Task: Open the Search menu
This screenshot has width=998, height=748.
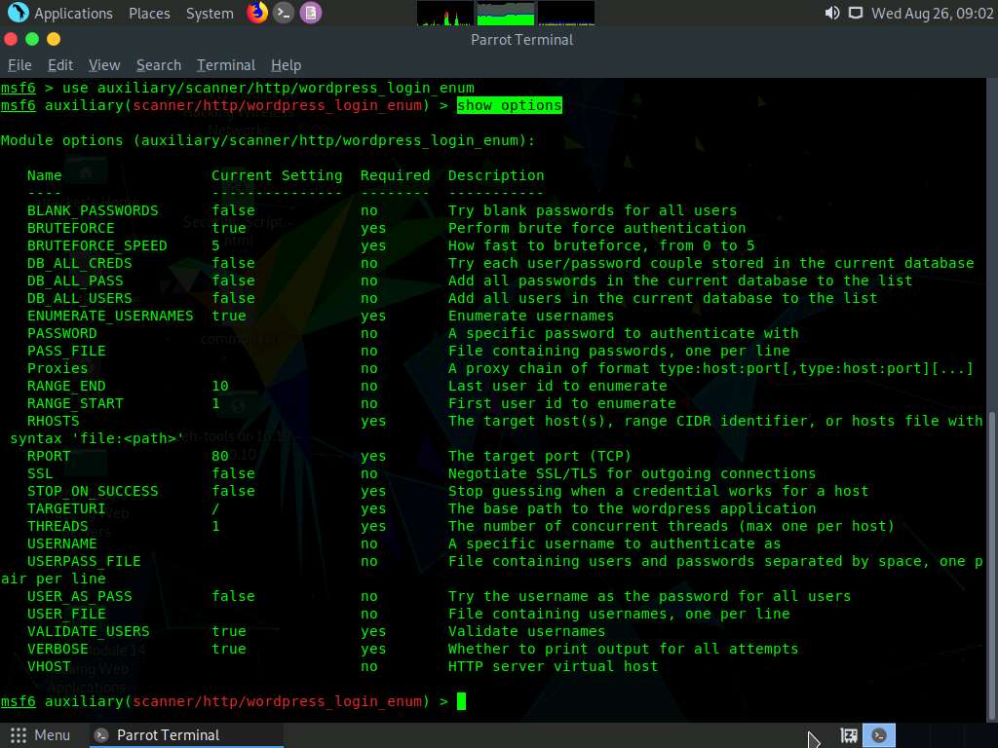Action: (158, 65)
